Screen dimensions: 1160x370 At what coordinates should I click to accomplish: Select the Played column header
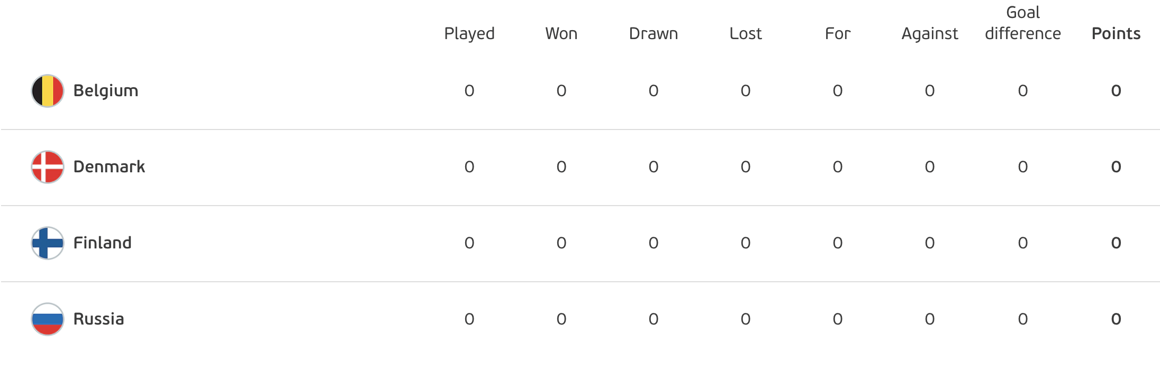click(x=469, y=34)
